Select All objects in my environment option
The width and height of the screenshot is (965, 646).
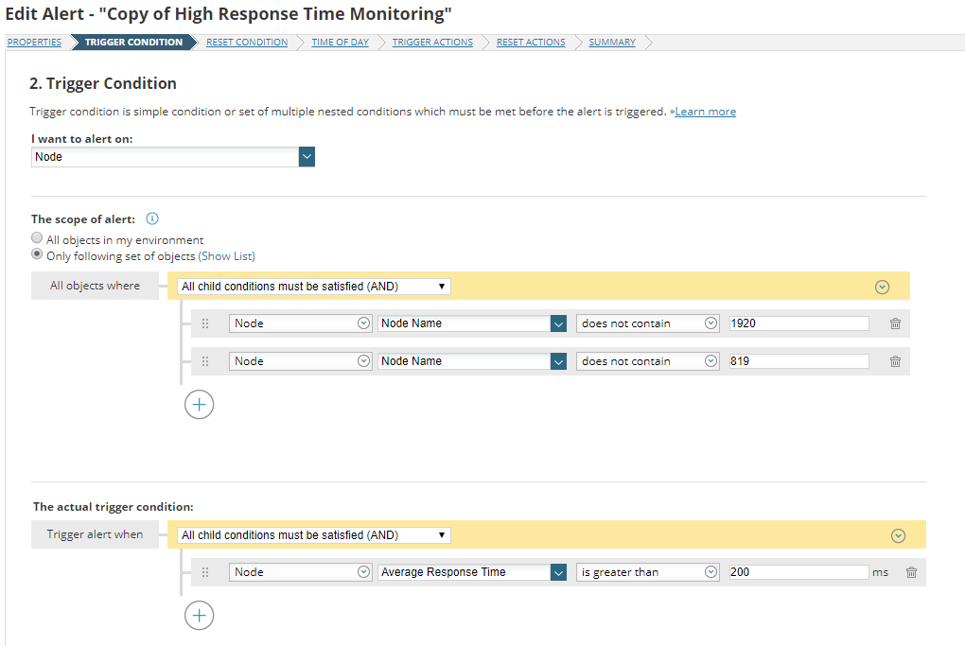(x=37, y=239)
